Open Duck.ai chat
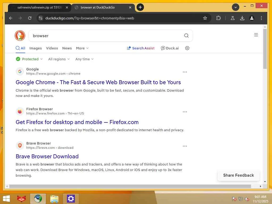272x204 pixels. [170, 48]
